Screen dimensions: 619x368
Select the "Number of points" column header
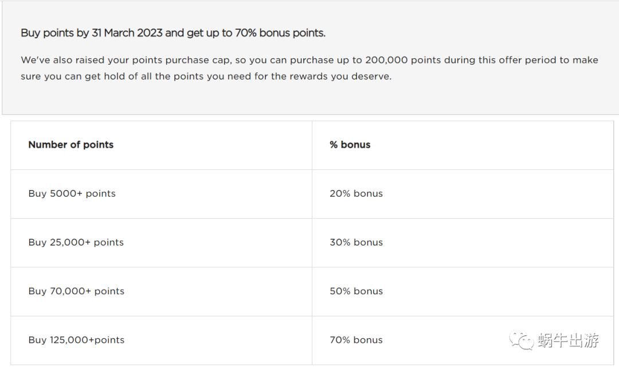pyautogui.click(x=71, y=145)
